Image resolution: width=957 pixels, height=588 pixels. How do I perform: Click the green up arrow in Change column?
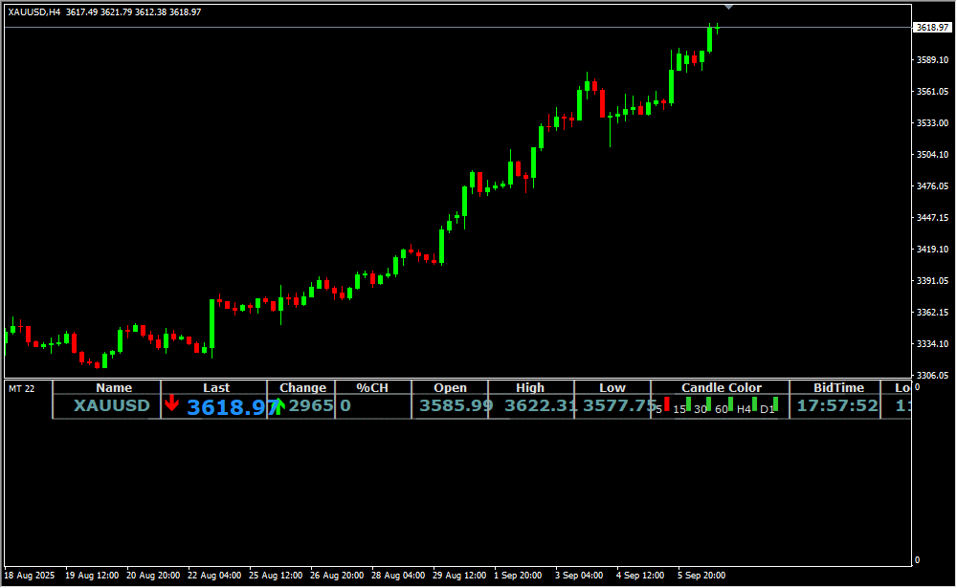[x=278, y=405]
